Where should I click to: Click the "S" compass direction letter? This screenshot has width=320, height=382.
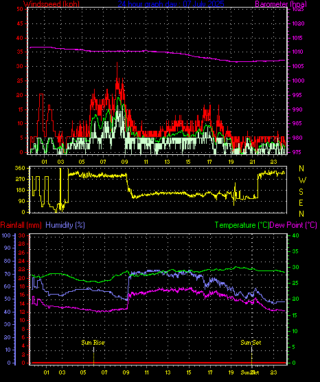click(301, 192)
